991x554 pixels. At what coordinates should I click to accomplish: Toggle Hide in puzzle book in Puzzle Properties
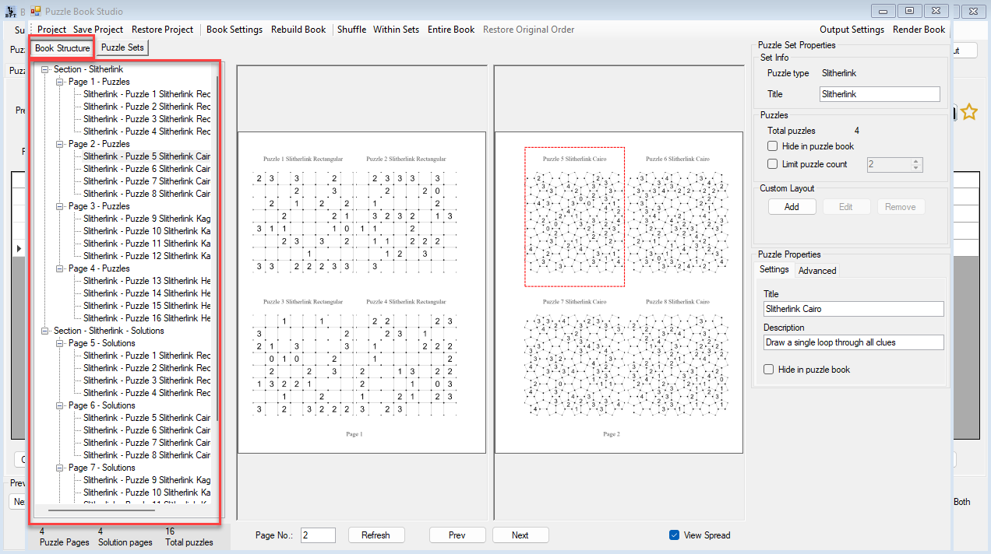pos(769,370)
